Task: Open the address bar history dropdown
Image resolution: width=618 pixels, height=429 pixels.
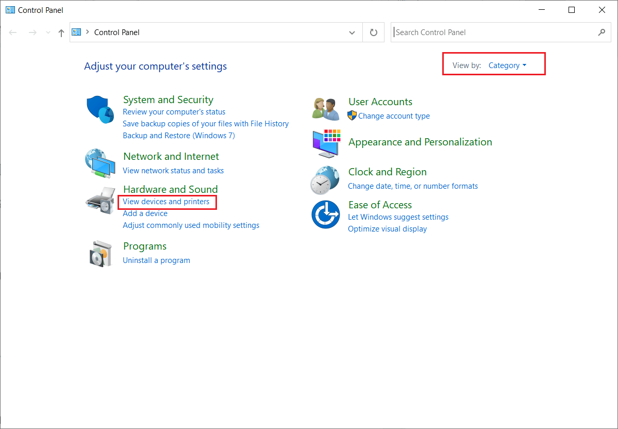Action: pyautogui.click(x=352, y=32)
